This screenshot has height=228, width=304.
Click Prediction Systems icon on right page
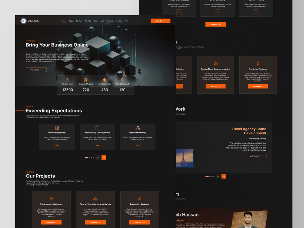pyautogui.click(x=258, y=64)
